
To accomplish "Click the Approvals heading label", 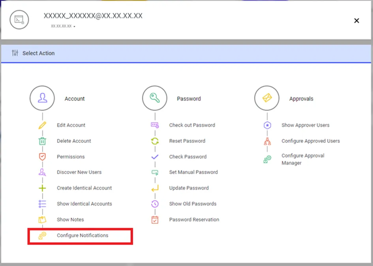I will tap(301, 99).
